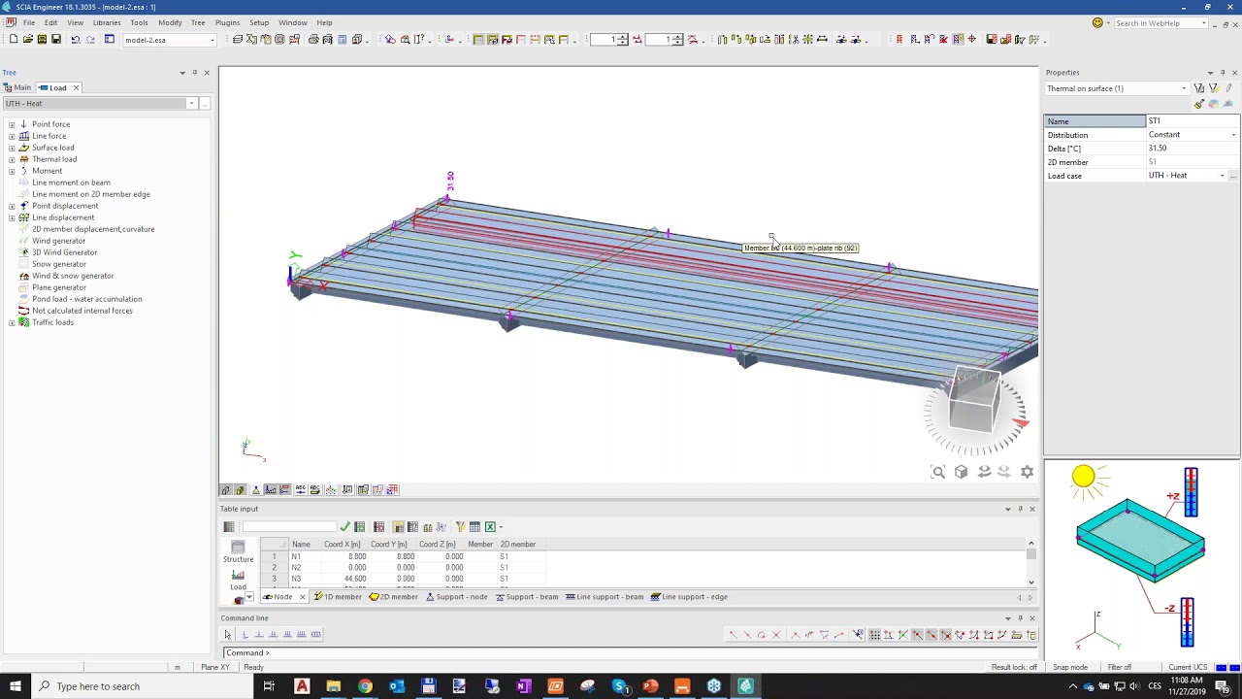
Task: Click the Excel export icon in Table input
Action: coord(490,527)
